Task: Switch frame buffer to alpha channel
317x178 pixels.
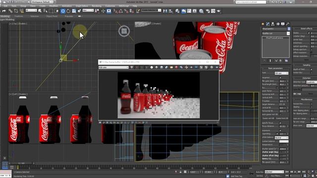Action: click(x=152, y=67)
